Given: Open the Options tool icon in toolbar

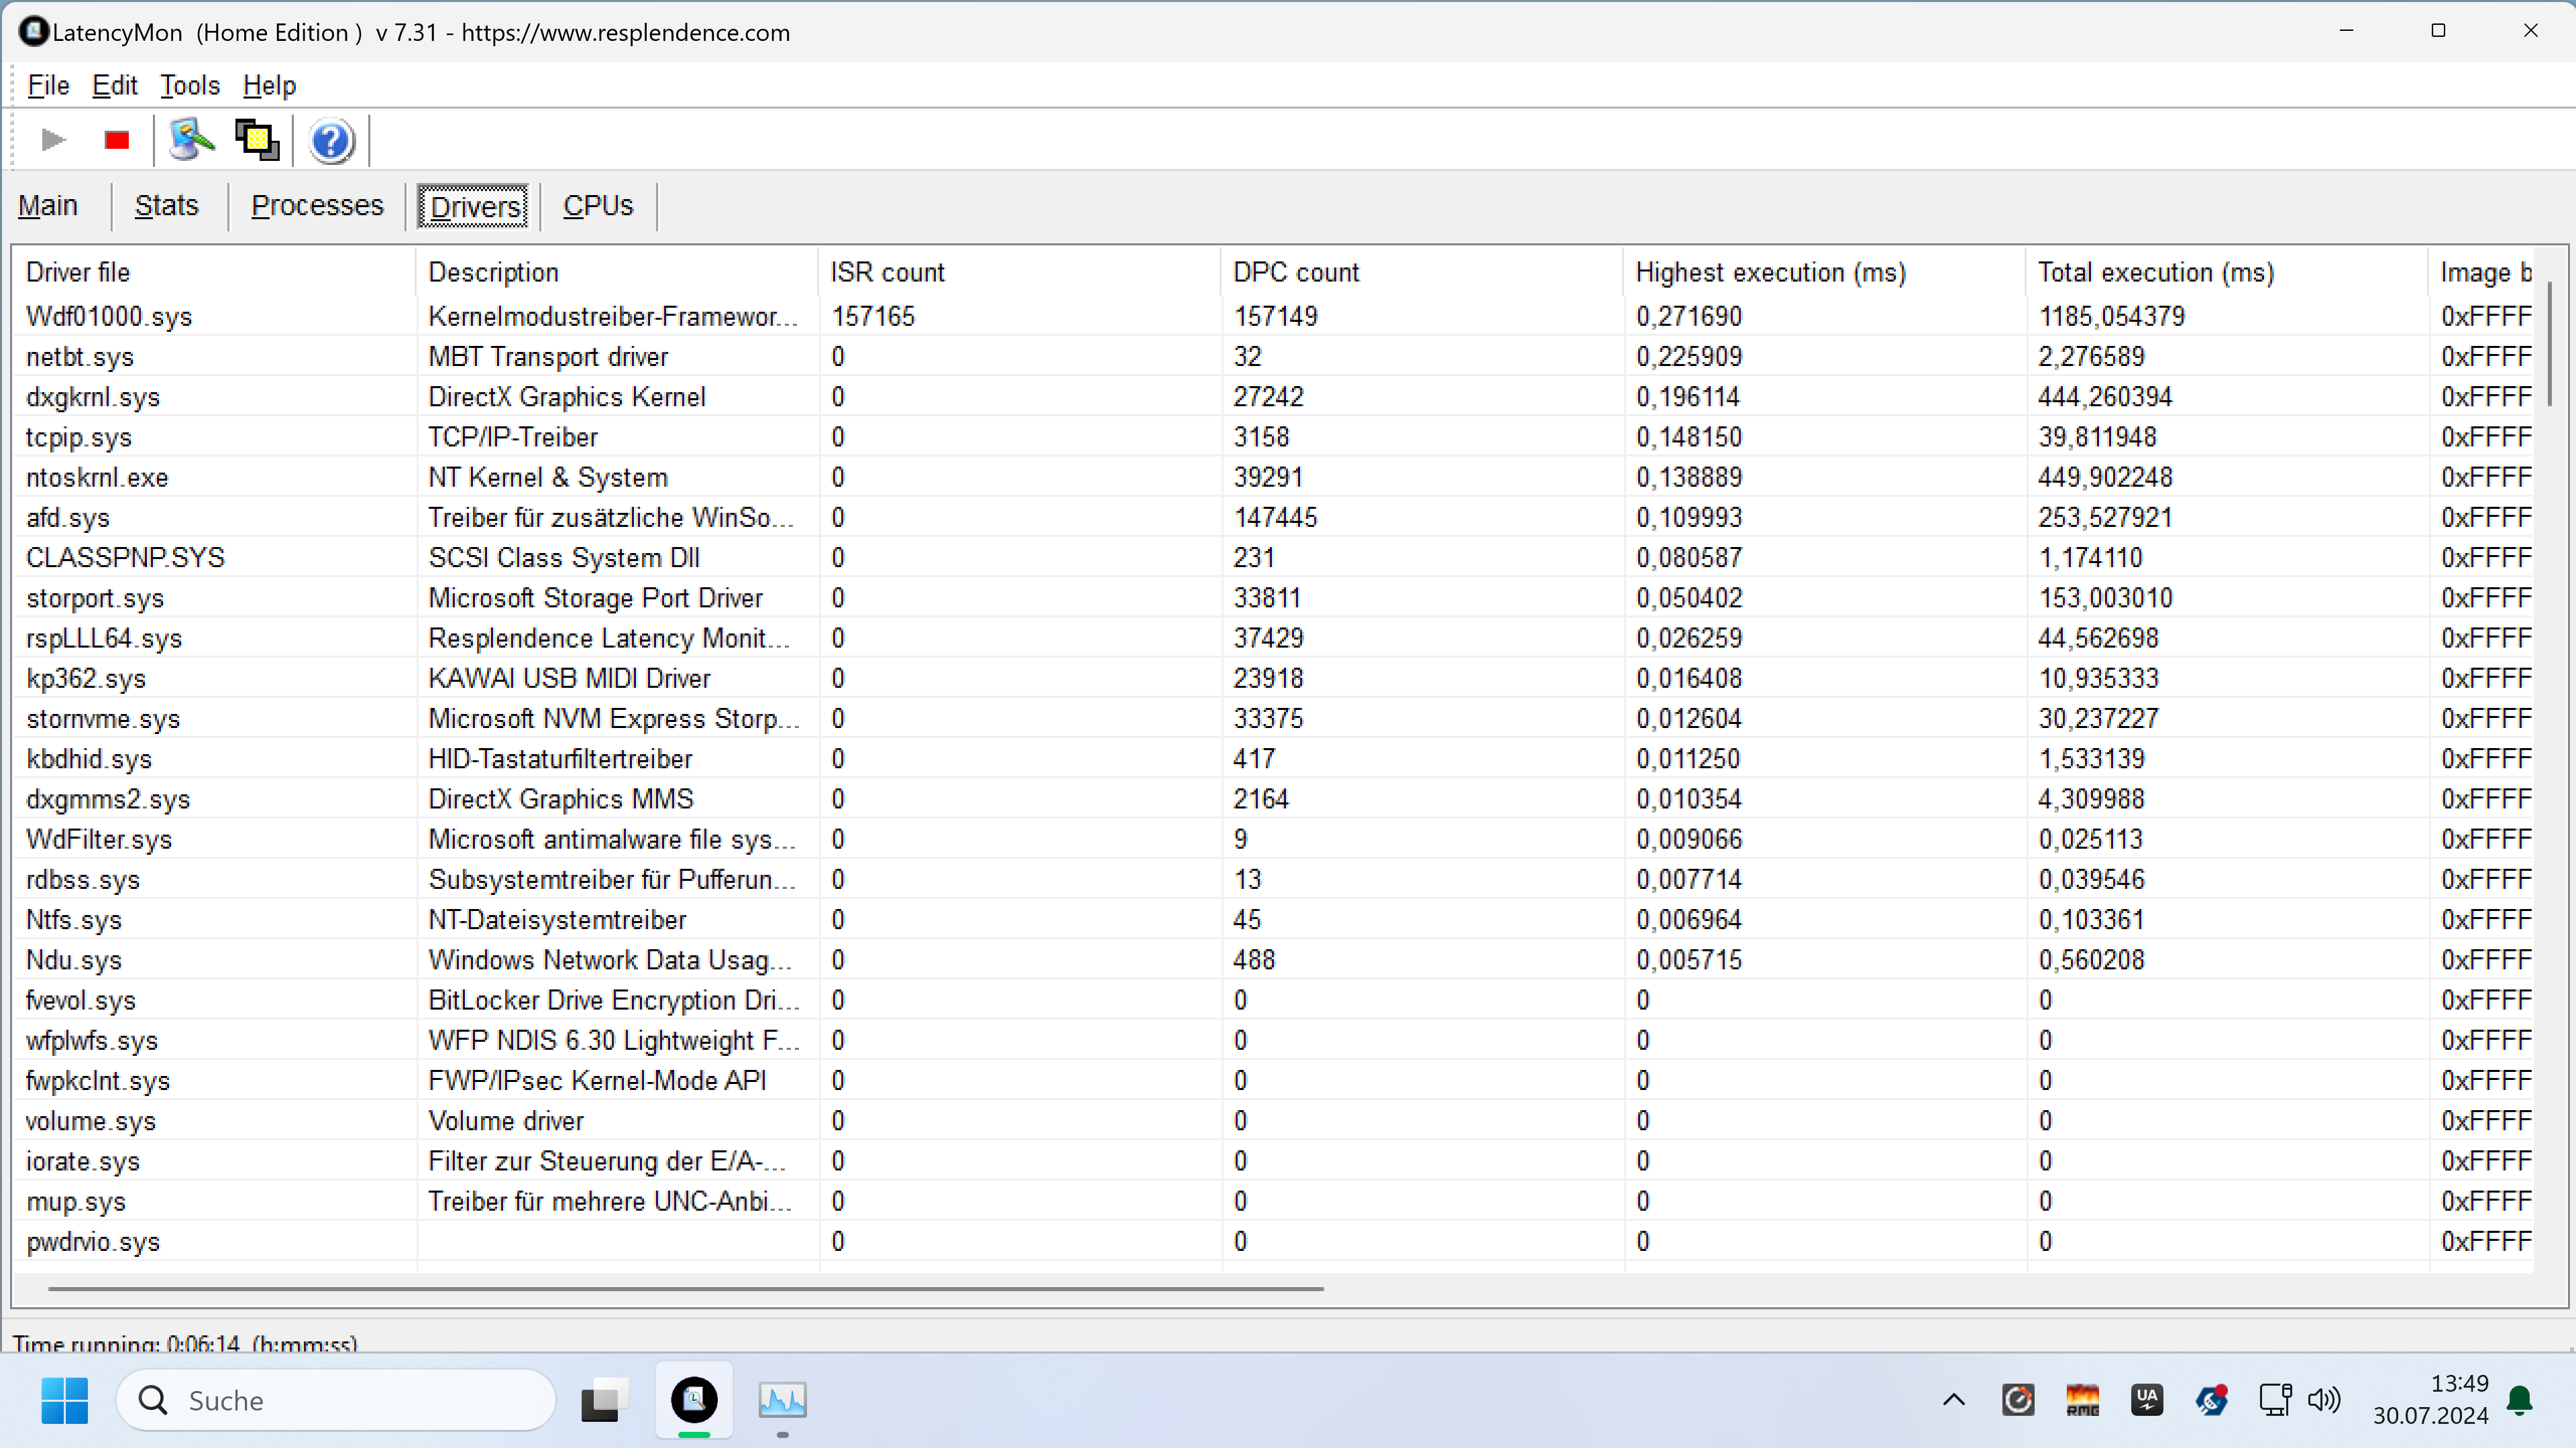Looking at the screenshot, I should pos(191,140).
